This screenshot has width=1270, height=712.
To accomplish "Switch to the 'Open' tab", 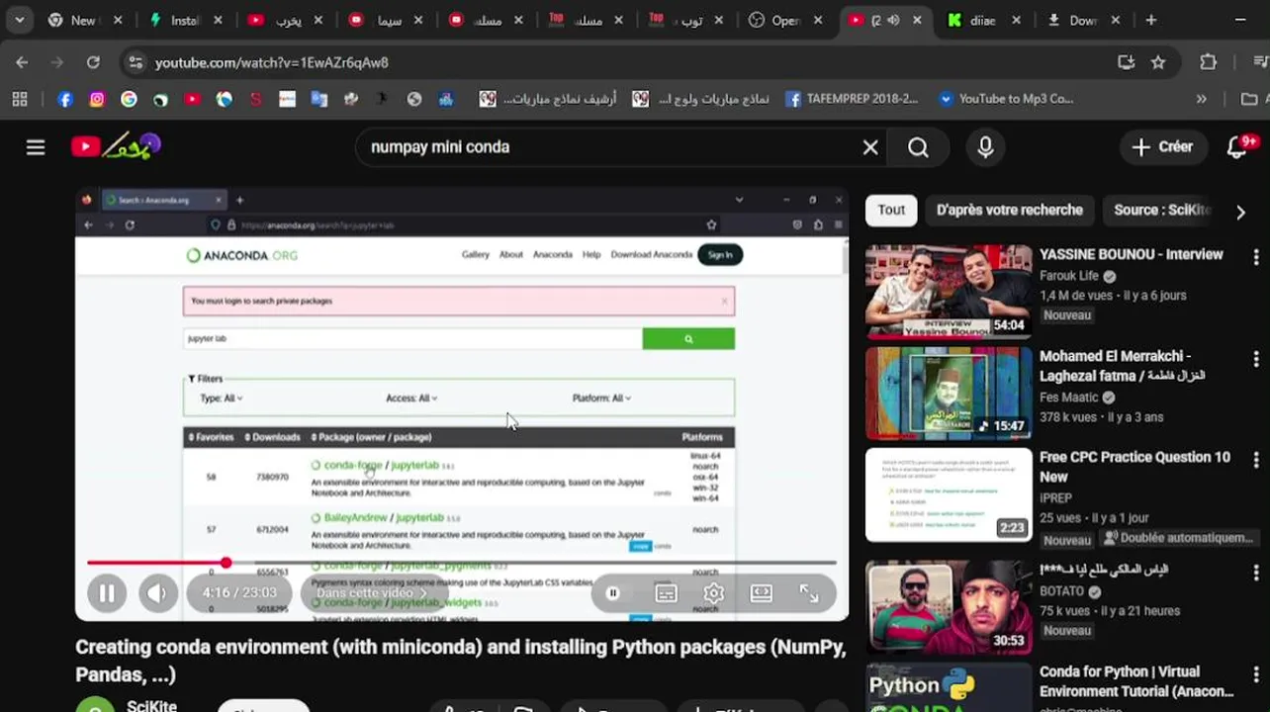I will [x=785, y=20].
